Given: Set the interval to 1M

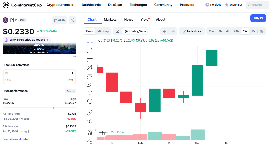Looking at the screenshot, I should point(253,31).
